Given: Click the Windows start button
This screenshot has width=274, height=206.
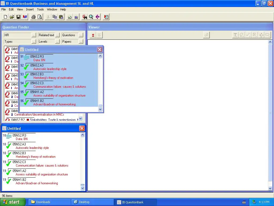Looking at the screenshot, I should pyautogui.click(x=13, y=202).
